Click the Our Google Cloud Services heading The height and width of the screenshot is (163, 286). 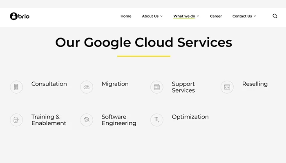[143, 42]
